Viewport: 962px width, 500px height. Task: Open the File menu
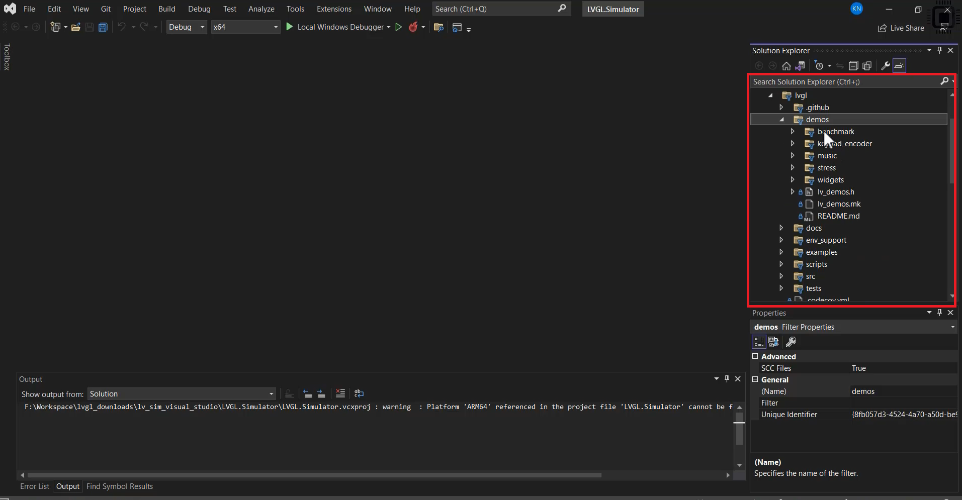pyautogui.click(x=29, y=9)
